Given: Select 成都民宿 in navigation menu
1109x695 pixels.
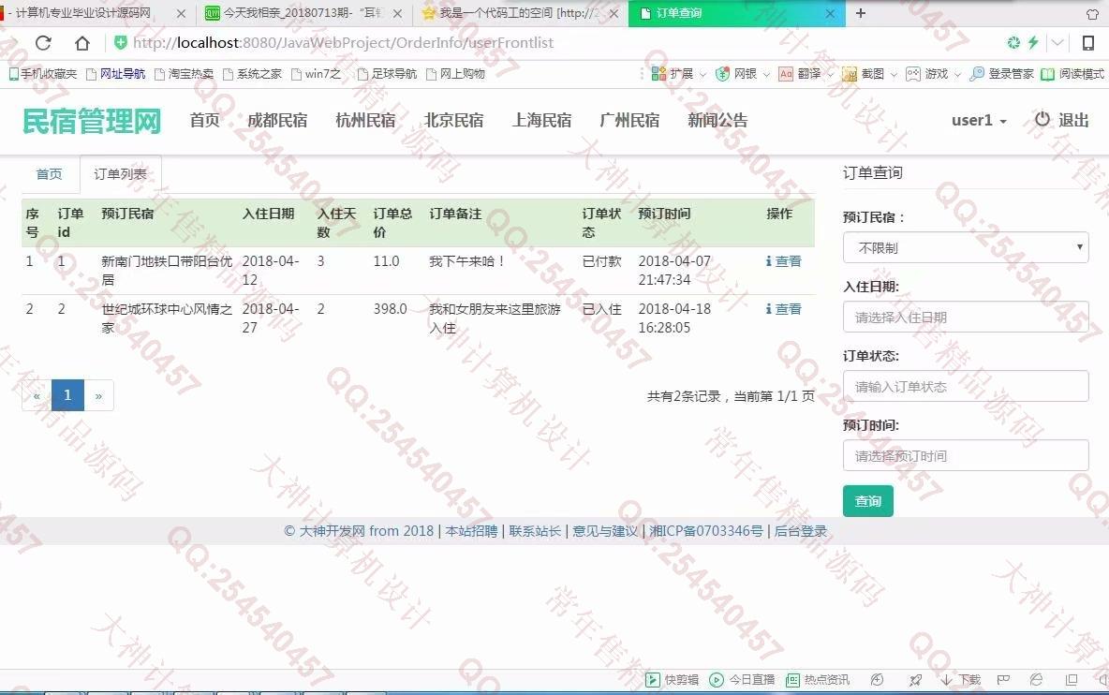Looking at the screenshot, I should point(277,121).
